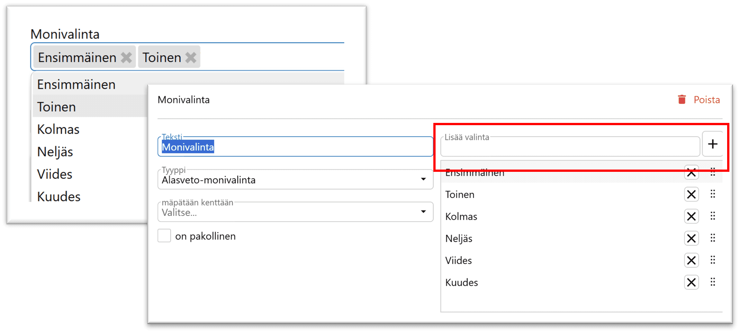
Task: Choose Viides from the dropdown list
Action: [55, 174]
